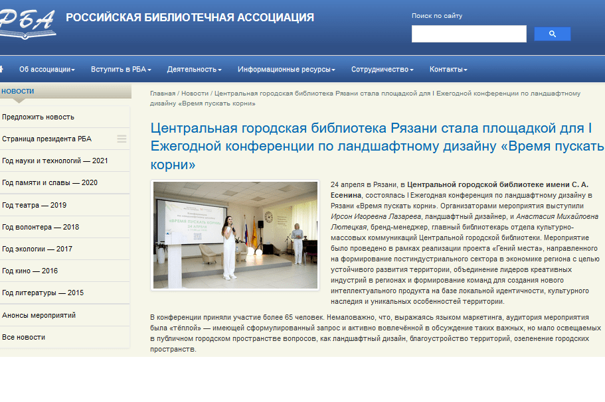Open Информационные ресурсы dropdown
Screen dimensions: 605x402
286,70
